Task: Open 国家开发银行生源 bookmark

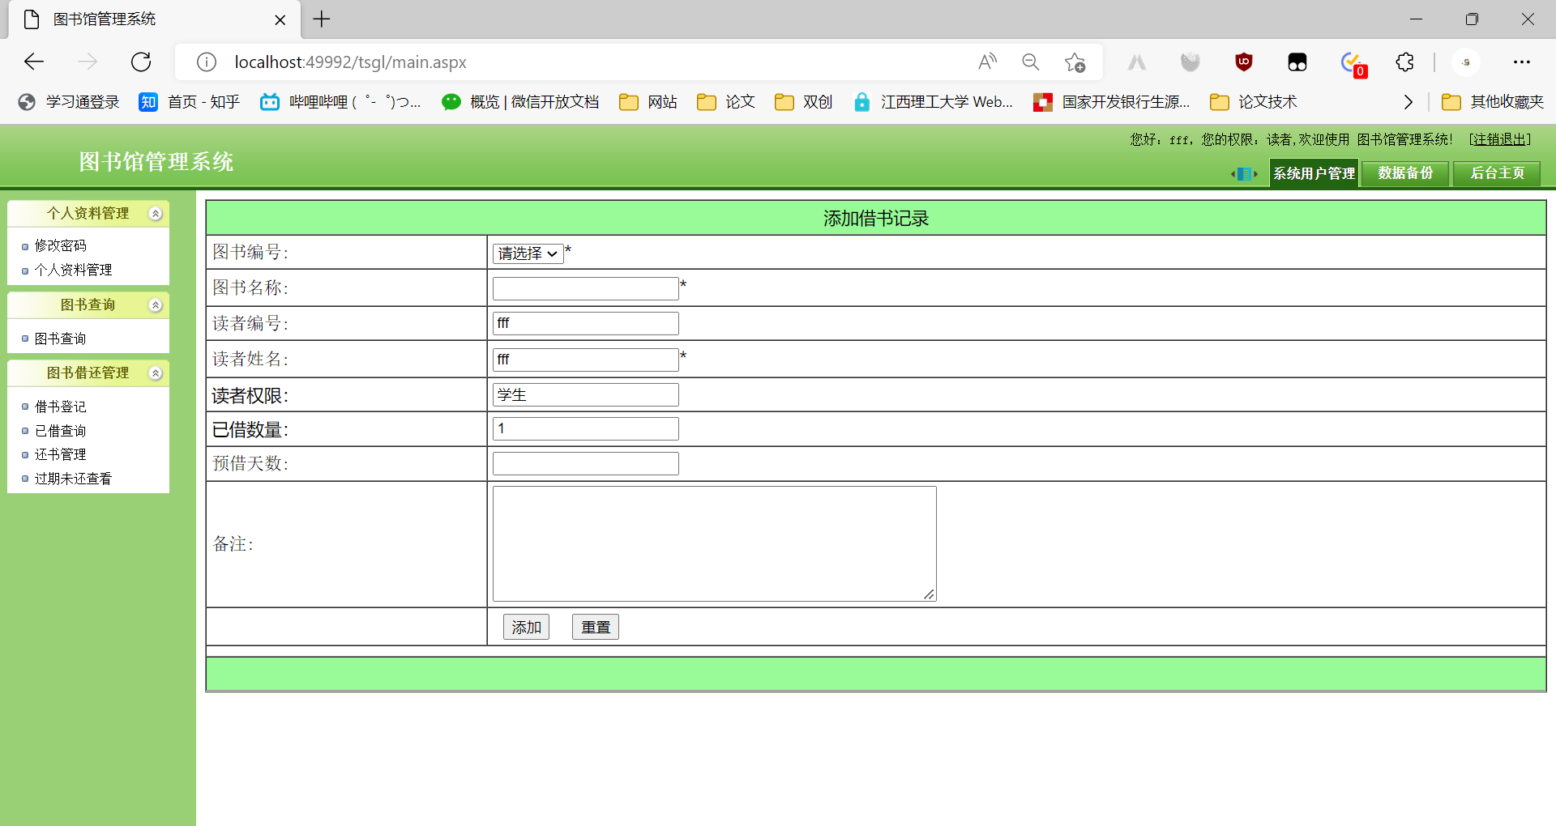Action: pyautogui.click(x=1112, y=102)
